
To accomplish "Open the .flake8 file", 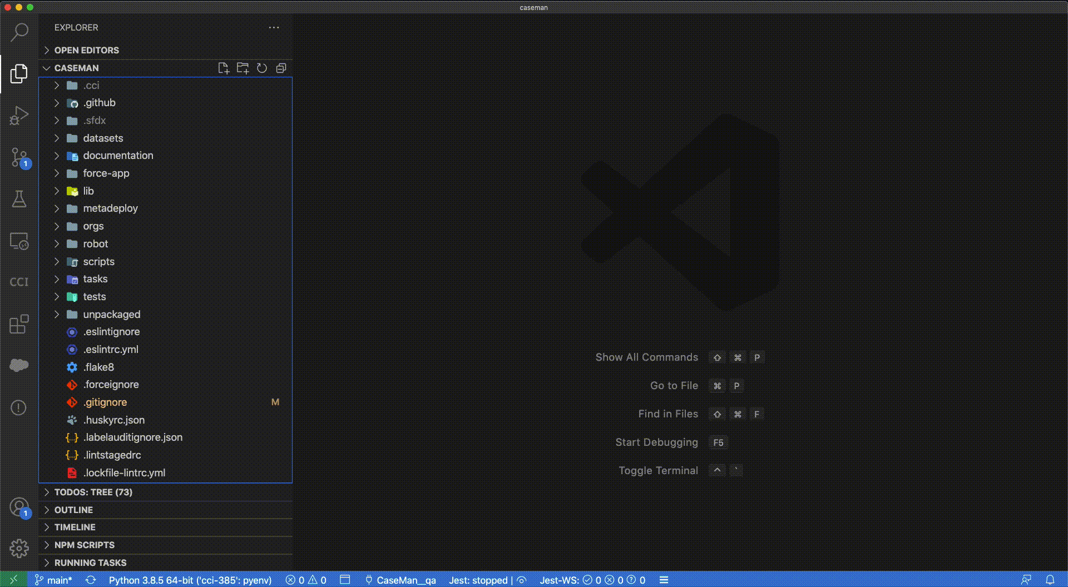I will pos(166,367).
